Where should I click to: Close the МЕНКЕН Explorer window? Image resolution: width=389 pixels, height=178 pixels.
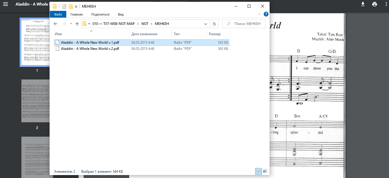click(263, 6)
